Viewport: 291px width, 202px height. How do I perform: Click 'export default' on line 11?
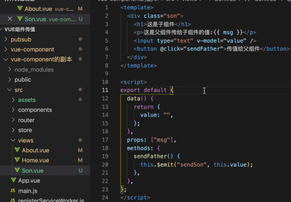pos(144,90)
